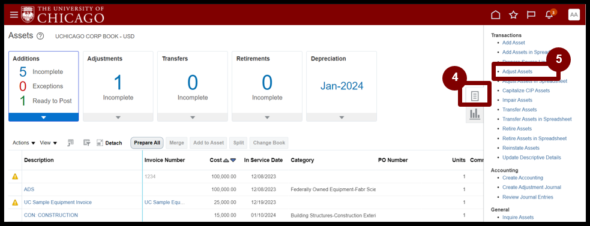Click Freeze column toolbar icon
The image size is (590, 226).
coord(70,143)
